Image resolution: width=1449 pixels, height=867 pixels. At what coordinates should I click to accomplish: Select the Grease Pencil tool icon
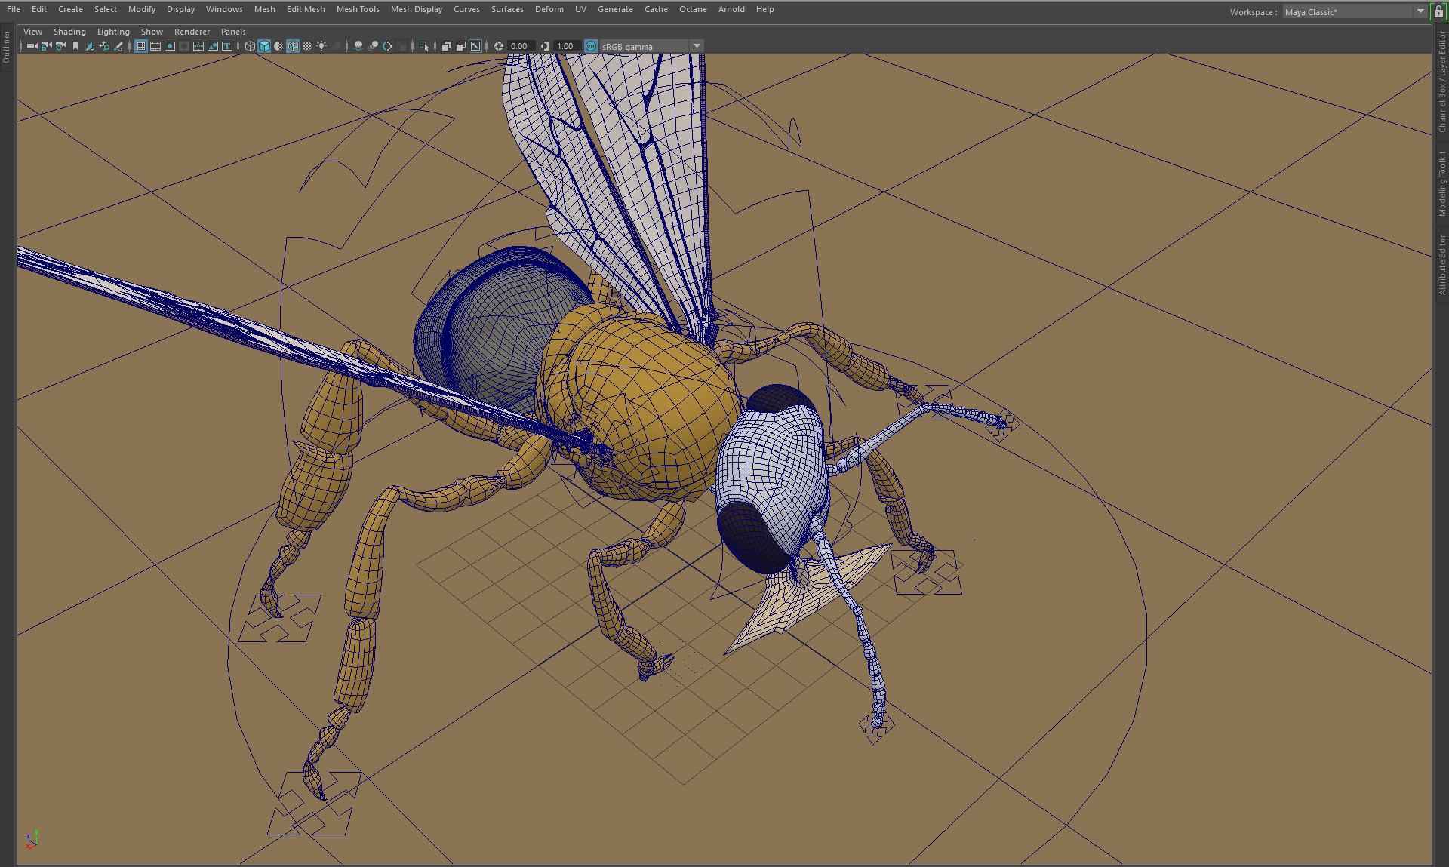click(118, 46)
